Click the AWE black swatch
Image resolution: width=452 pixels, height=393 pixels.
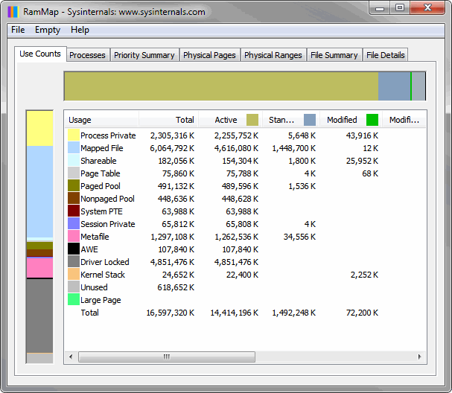pyautogui.click(x=74, y=249)
